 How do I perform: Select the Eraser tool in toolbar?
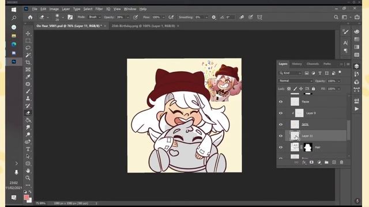(28, 113)
